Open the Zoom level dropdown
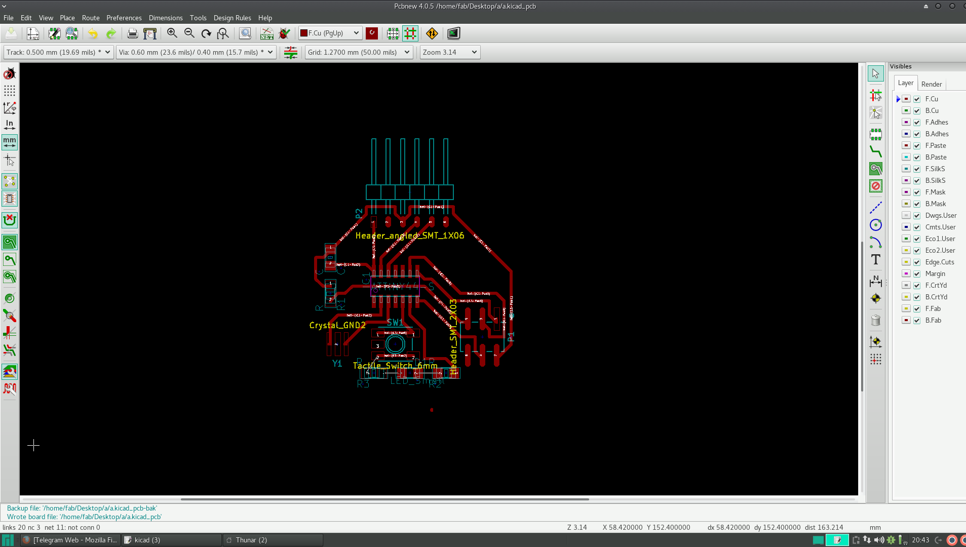Screen dimensions: 966x547 [x=450, y=52]
